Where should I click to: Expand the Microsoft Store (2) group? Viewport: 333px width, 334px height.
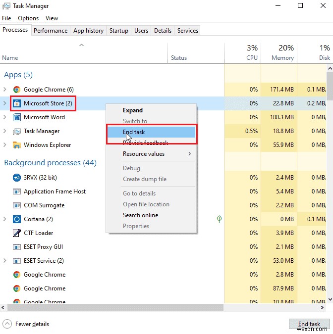point(4,103)
